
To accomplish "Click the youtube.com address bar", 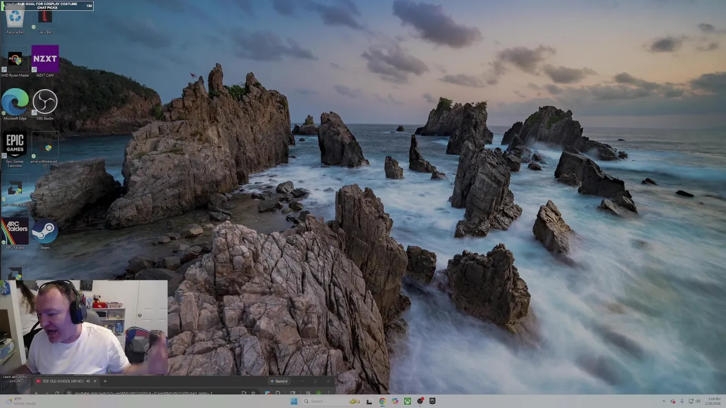I will (162, 393).
